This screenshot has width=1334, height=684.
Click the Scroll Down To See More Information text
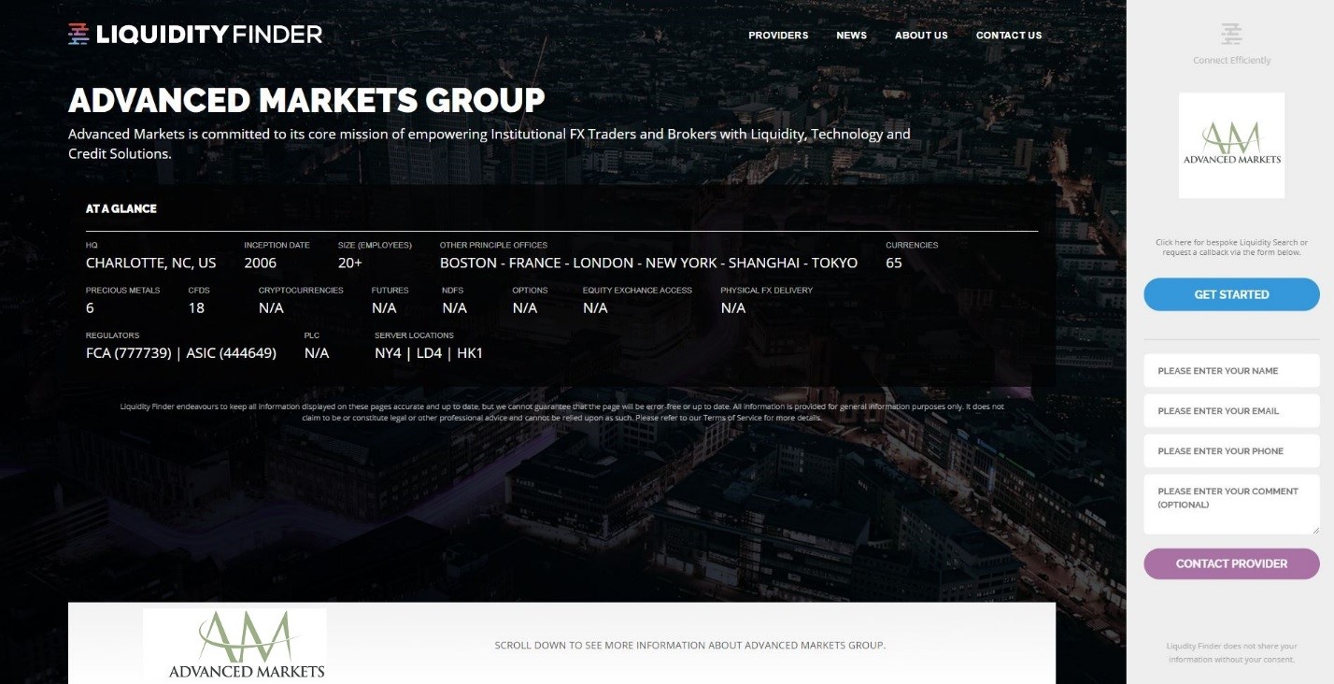pos(689,645)
